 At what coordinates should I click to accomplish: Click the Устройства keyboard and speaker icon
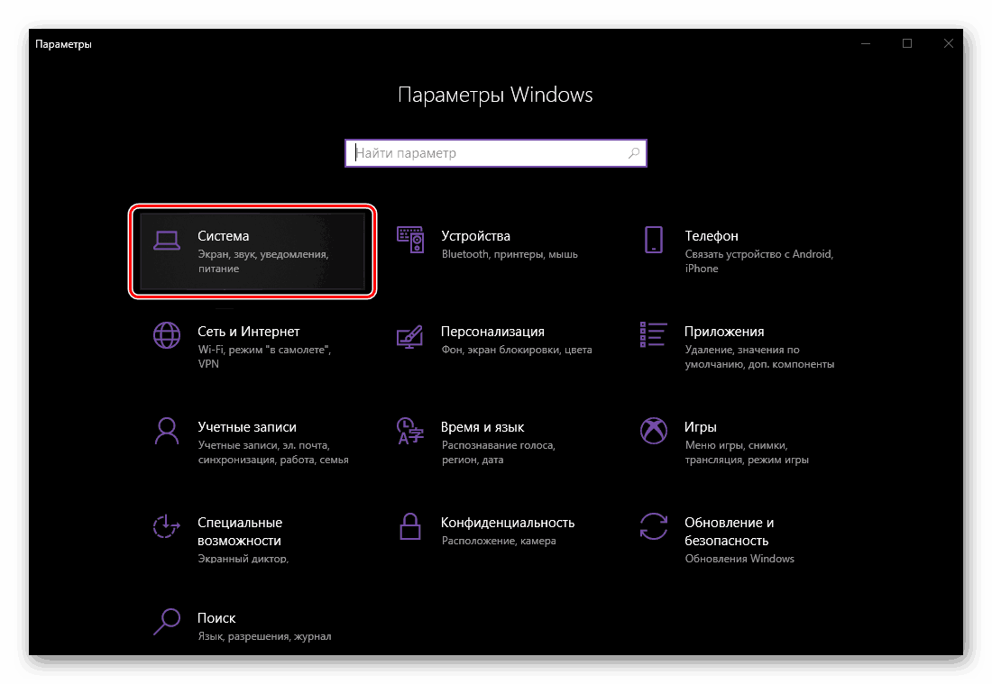coord(410,240)
